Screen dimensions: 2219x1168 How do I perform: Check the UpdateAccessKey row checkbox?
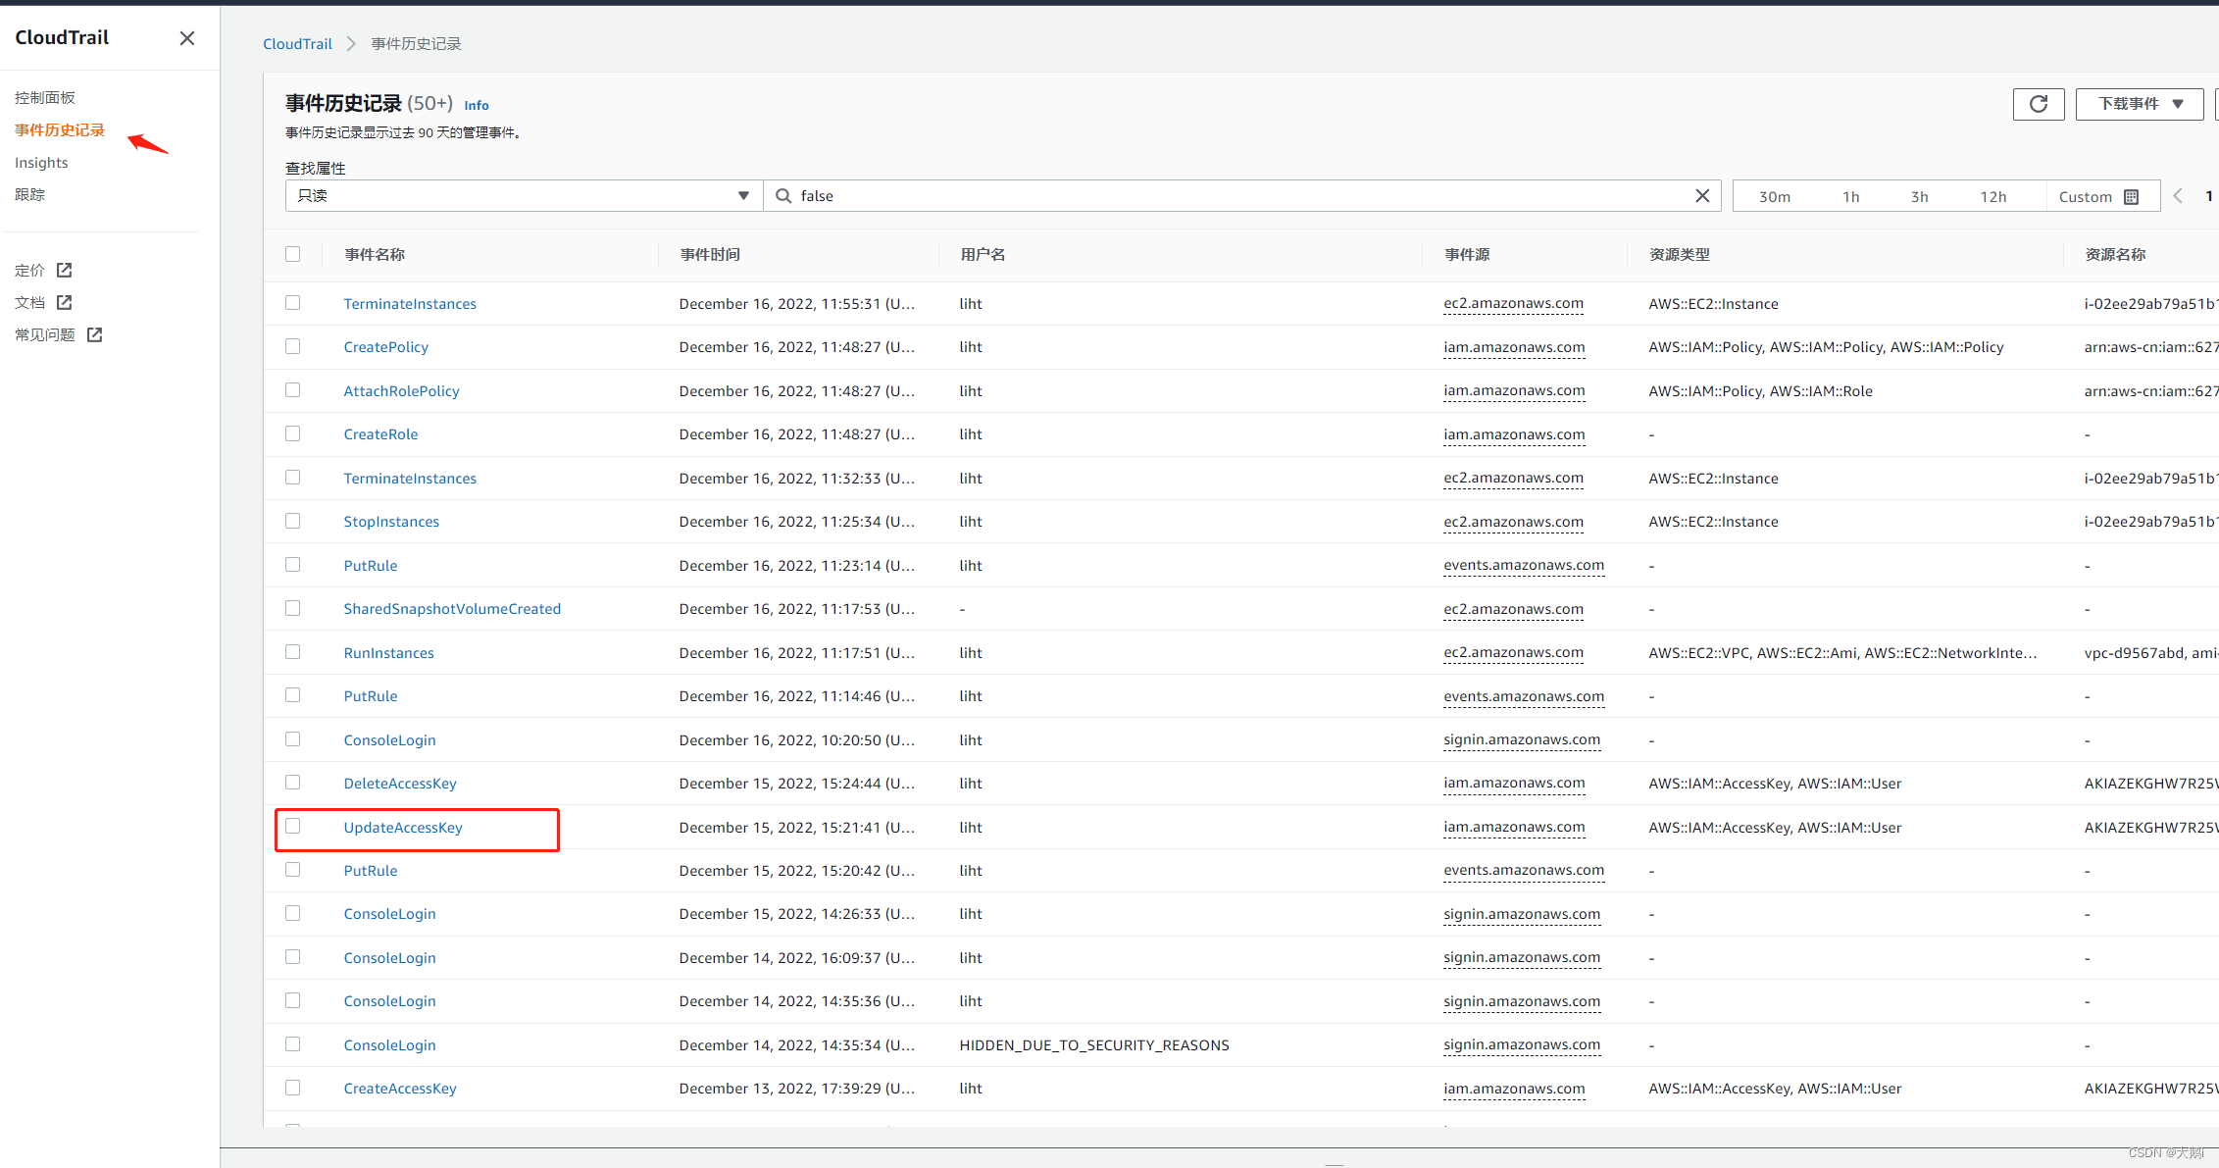click(293, 826)
